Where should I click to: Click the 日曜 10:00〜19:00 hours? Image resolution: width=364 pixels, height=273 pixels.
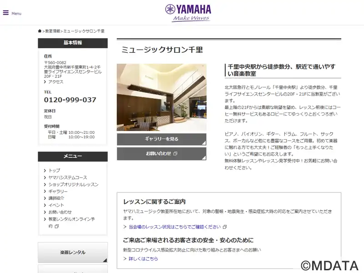tap(71, 137)
